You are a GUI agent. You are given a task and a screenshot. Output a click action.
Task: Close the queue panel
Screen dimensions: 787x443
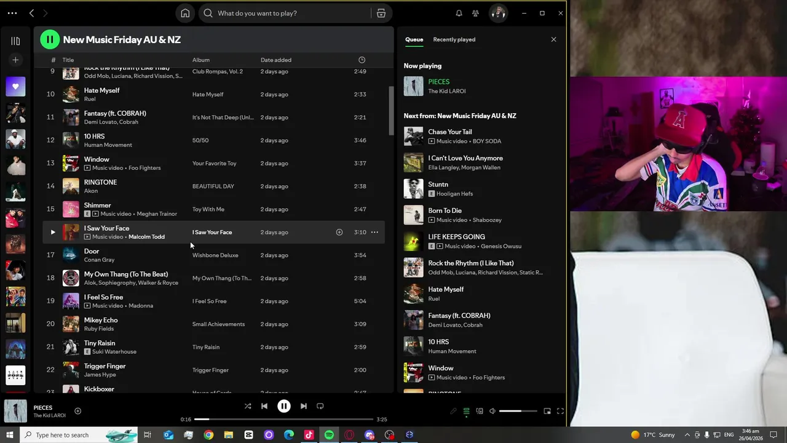click(x=553, y=39)
